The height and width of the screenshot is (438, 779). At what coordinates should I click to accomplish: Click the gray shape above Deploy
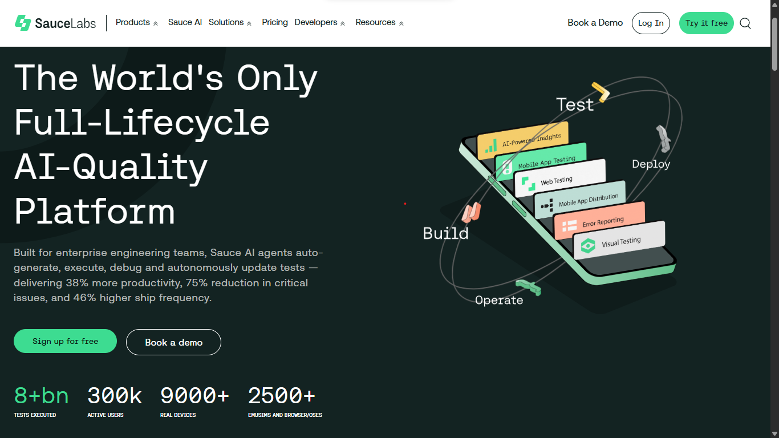pos(663,138)
